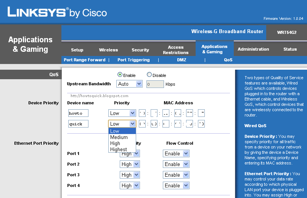The height and width of the screenshot is (198, 307).
Task: Open the Setup tab
Action: 77,50
